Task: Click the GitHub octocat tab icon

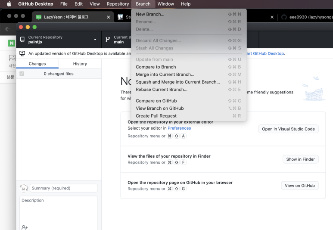Action: tap(284, 17)
